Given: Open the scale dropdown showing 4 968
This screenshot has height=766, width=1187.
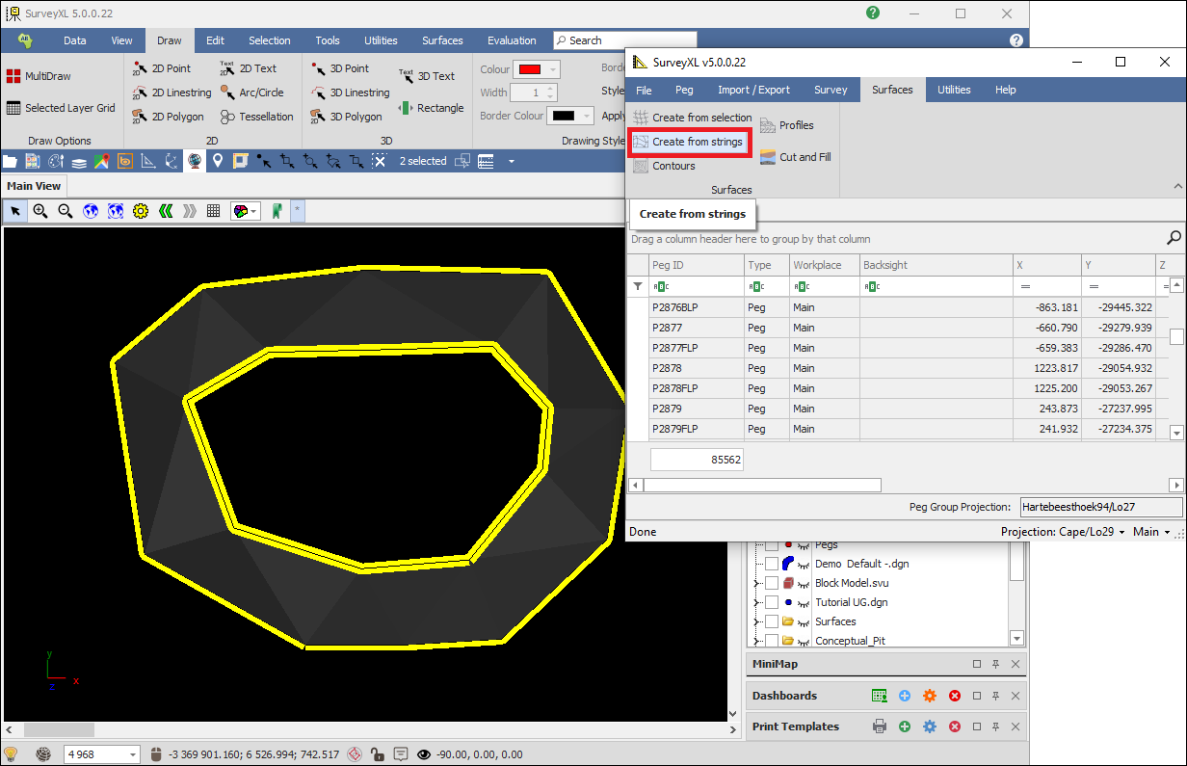Looking at the screenshot, I should tap(133, 754).
